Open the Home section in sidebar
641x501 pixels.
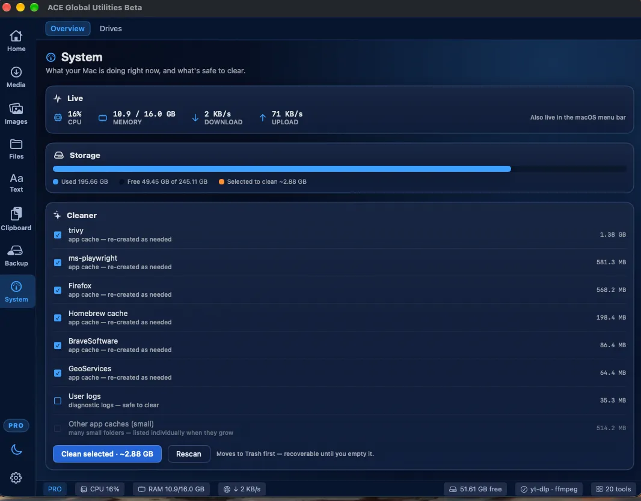pyautogui.click(x=16, y=41)
